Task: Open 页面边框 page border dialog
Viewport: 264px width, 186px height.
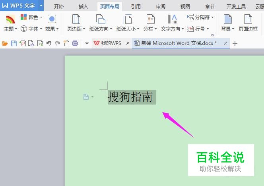Action: tap(248, 23)
